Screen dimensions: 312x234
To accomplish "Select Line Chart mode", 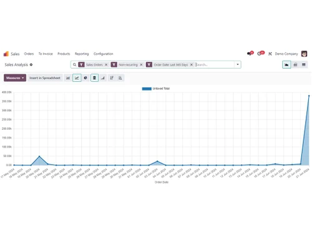I will (x=77, y=78).
